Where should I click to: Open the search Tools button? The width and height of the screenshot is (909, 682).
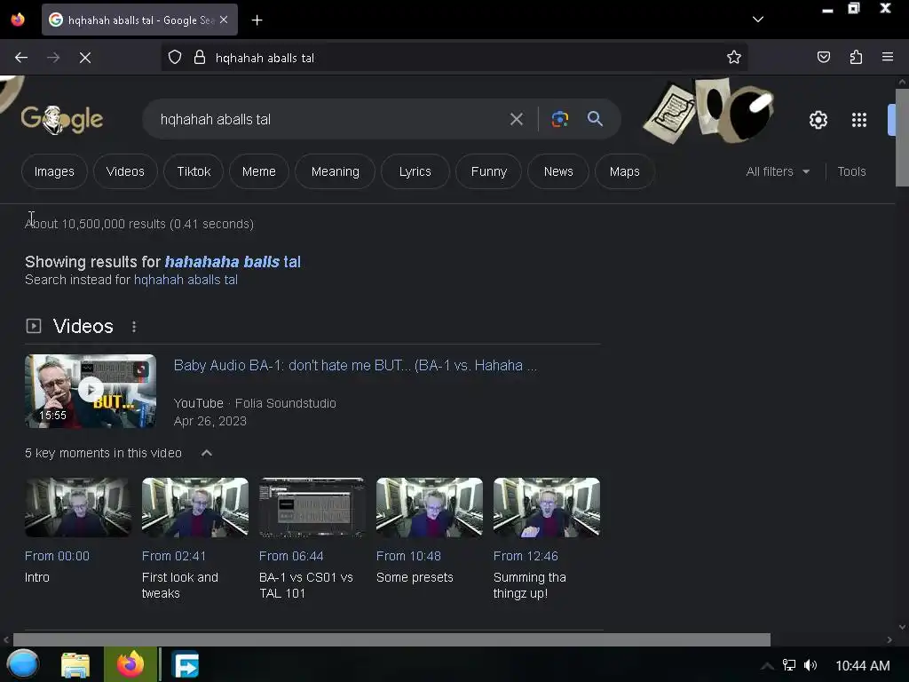pos(851,171)
